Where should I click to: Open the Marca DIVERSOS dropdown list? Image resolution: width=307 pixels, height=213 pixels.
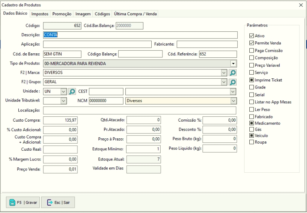pyautogui.click(x=224, y=73)
